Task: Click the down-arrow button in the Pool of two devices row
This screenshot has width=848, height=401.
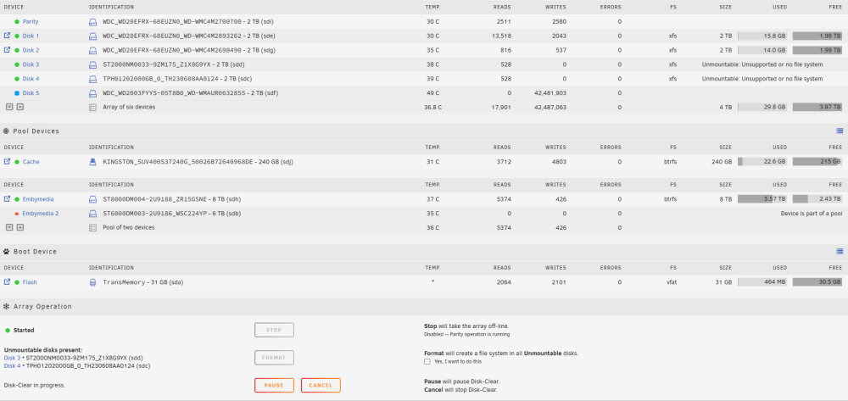Action: click(x=9, y=227)
